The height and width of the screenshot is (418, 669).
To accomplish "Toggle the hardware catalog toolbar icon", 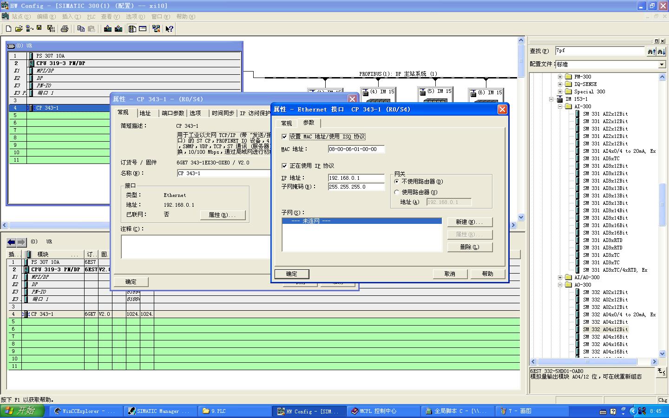I will [x=132, y=29].
